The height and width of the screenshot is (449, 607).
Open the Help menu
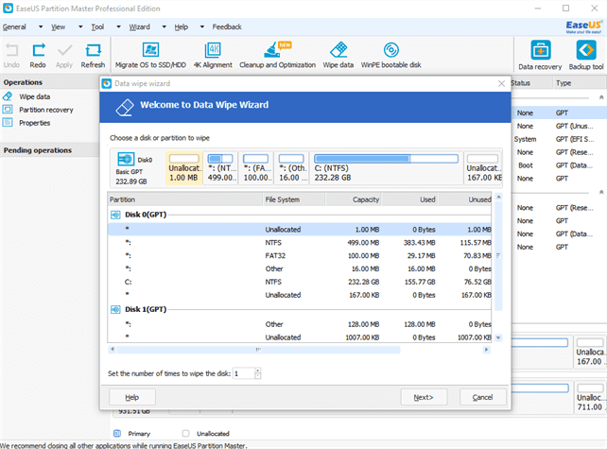182,27
